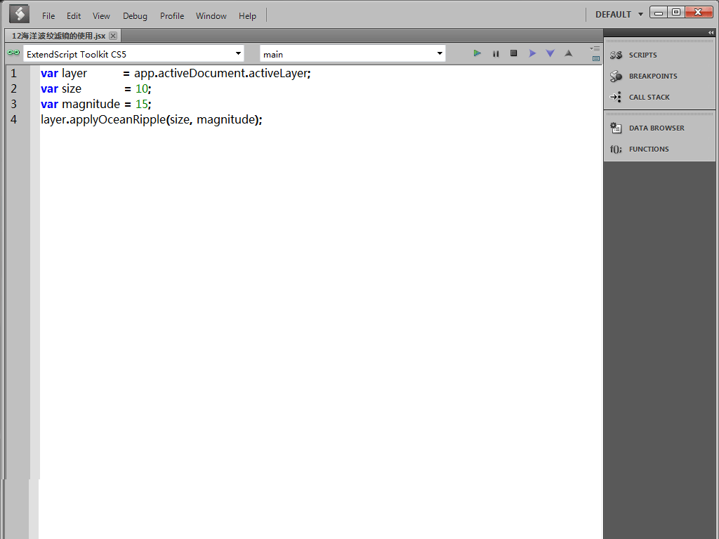719x539 pixels.
Task: Open the Profile menu
Action: coord(172,16)
